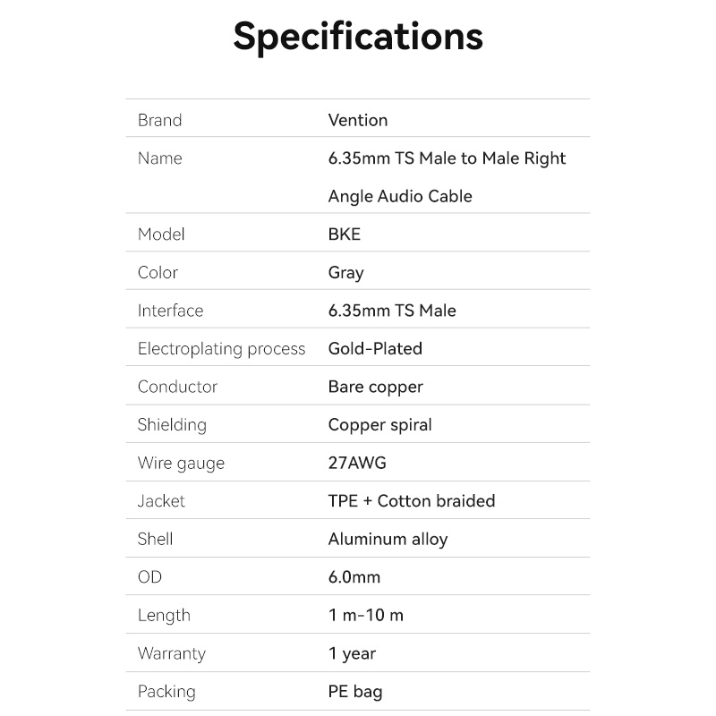Screen dimensions: 716x716
Task: Select the Bare copper conductor value
Action: click(x=375, y=387)
